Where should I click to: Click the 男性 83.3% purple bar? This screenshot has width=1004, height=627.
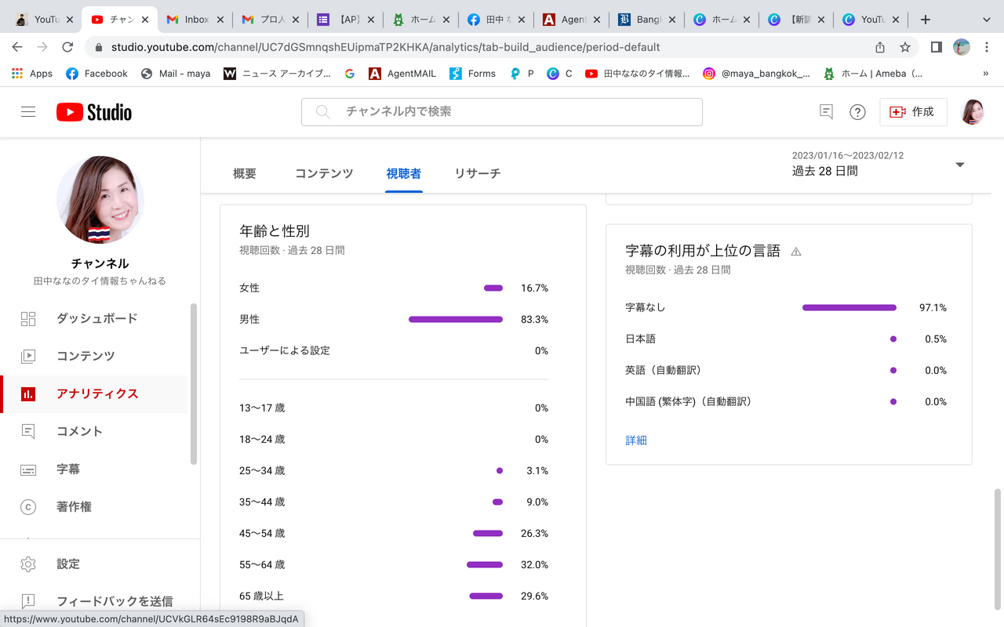click(x=456, y=320)
